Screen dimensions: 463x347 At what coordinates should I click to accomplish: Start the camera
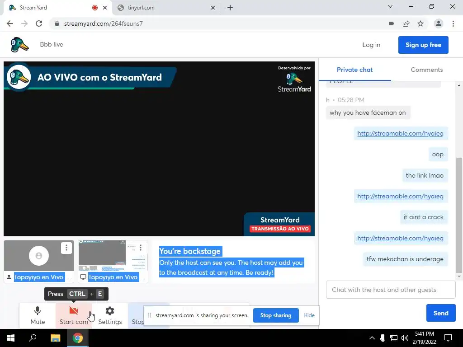74,315
